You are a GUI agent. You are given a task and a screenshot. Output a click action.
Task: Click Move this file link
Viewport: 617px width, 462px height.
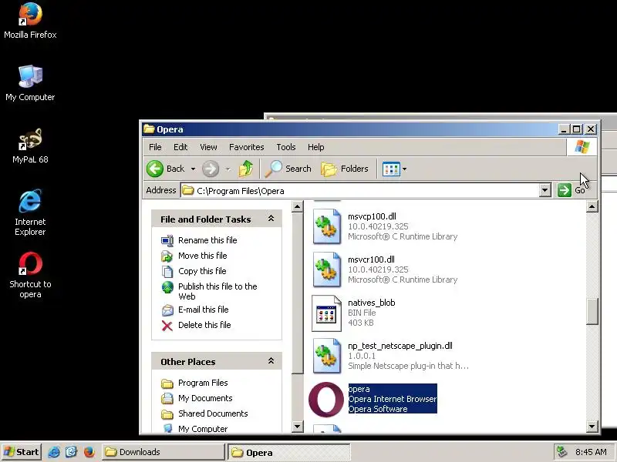click(203, 256)
